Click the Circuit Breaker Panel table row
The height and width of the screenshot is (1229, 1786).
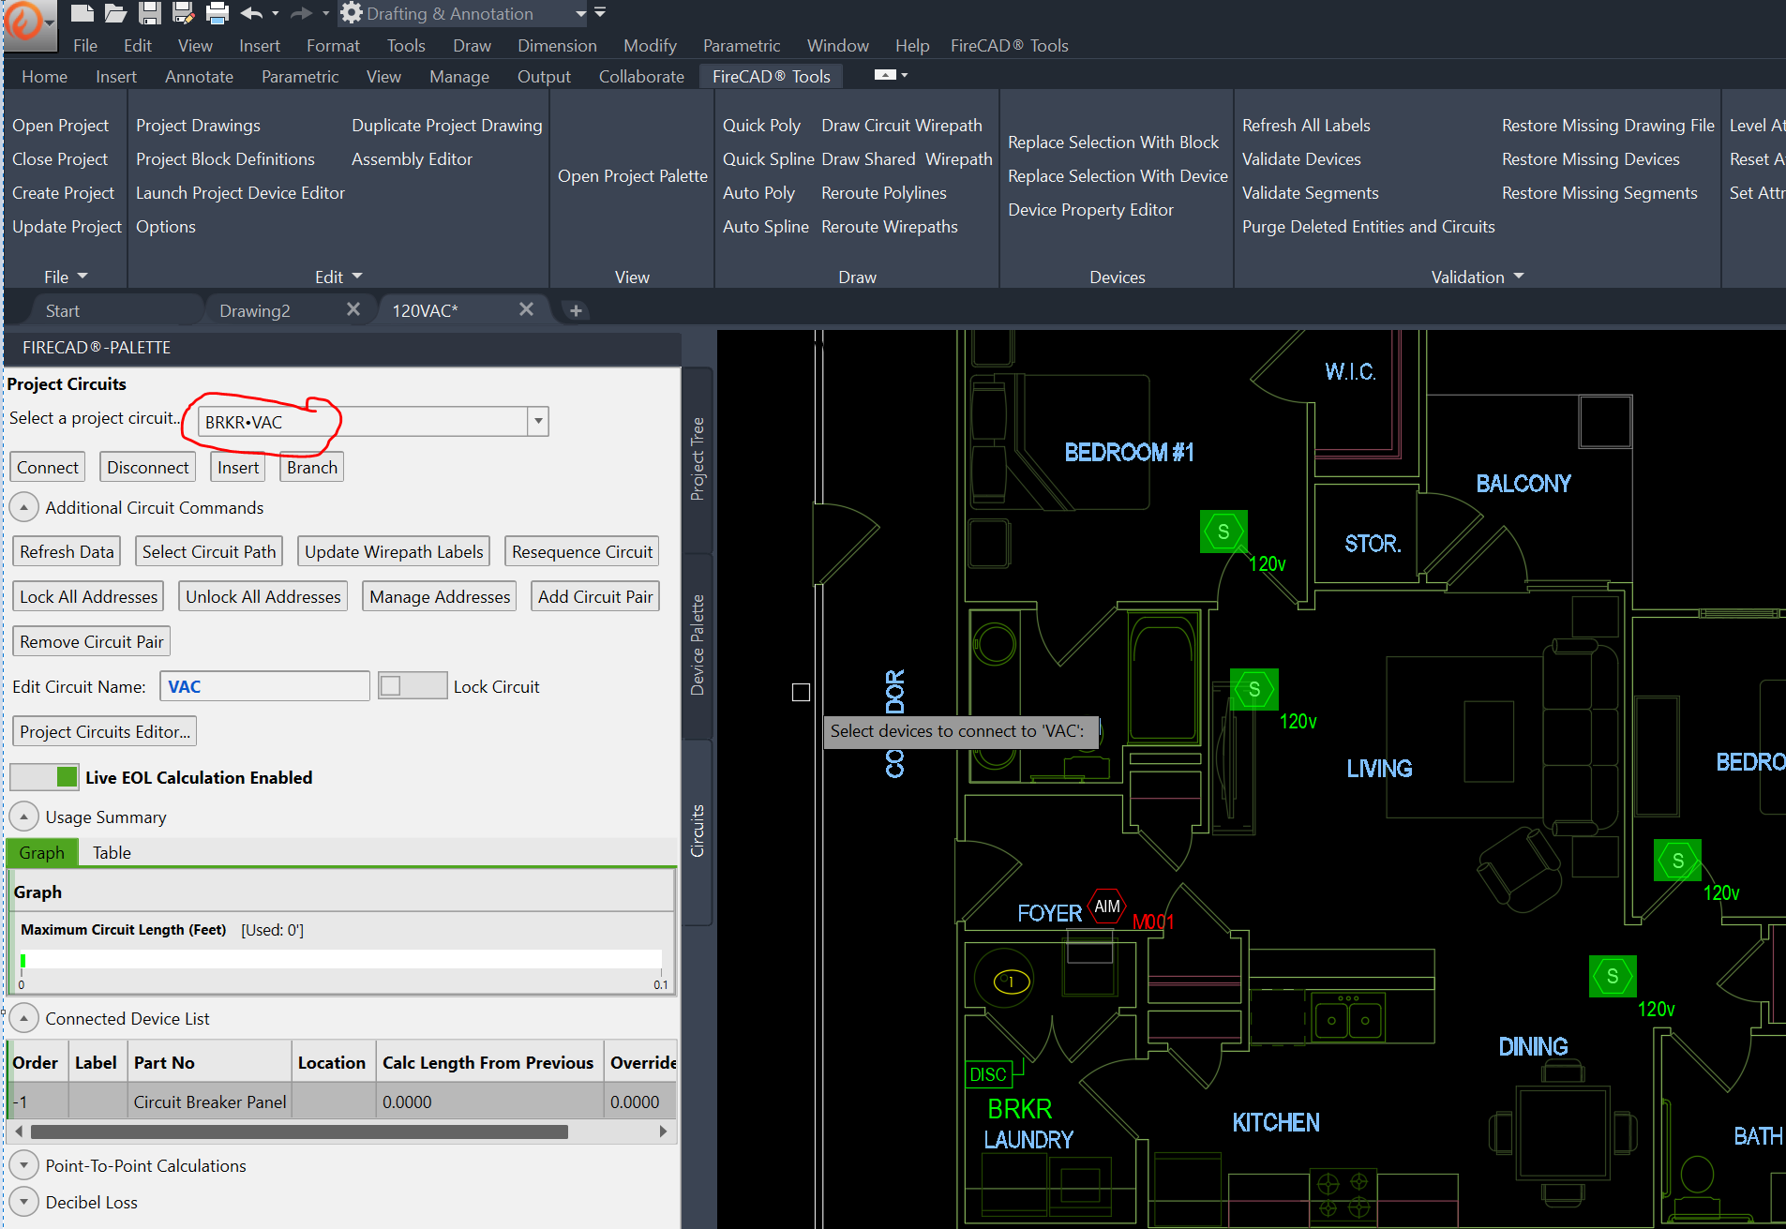coord(342,1102)
